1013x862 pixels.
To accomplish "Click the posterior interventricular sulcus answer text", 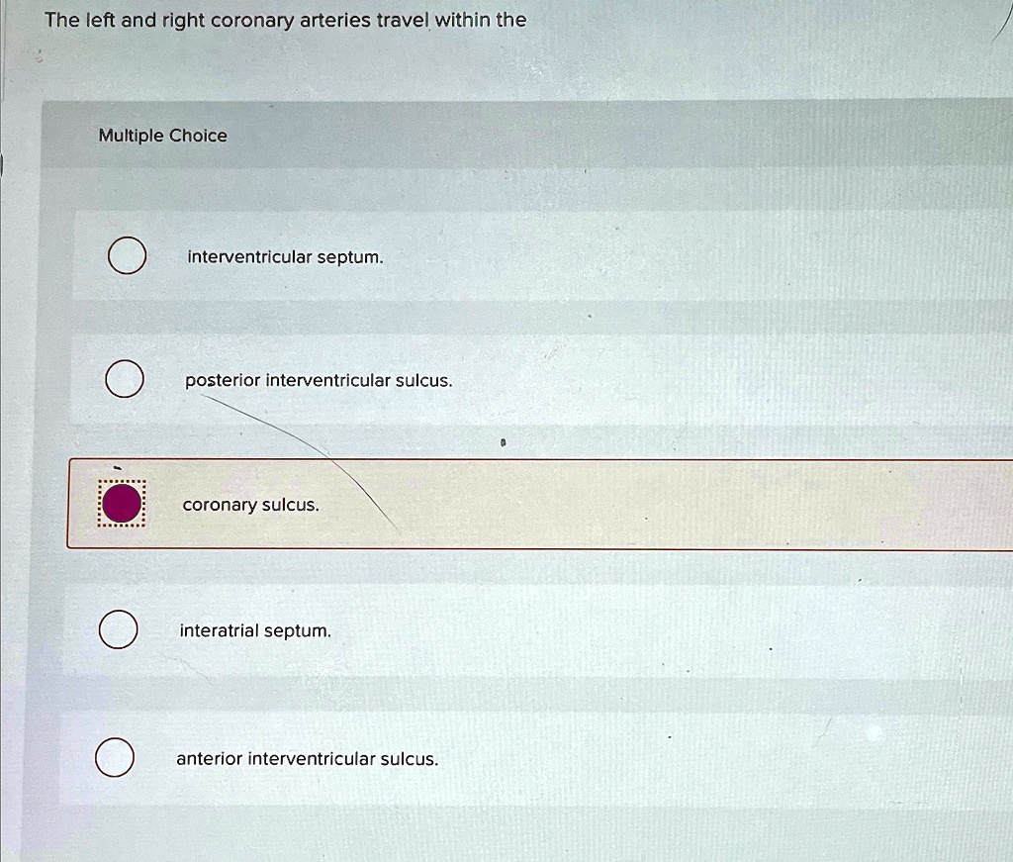I will coord(318,380).
